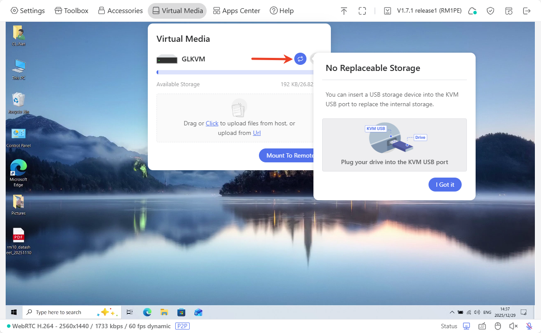
Task: Click the P2P status label at bottom
Action: [182, 326]
